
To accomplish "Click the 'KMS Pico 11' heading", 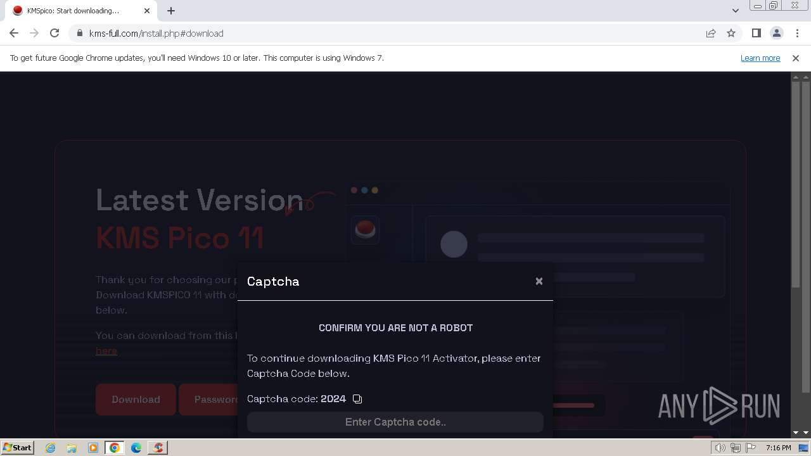I will pyautogui.click(x=180, y=238).
